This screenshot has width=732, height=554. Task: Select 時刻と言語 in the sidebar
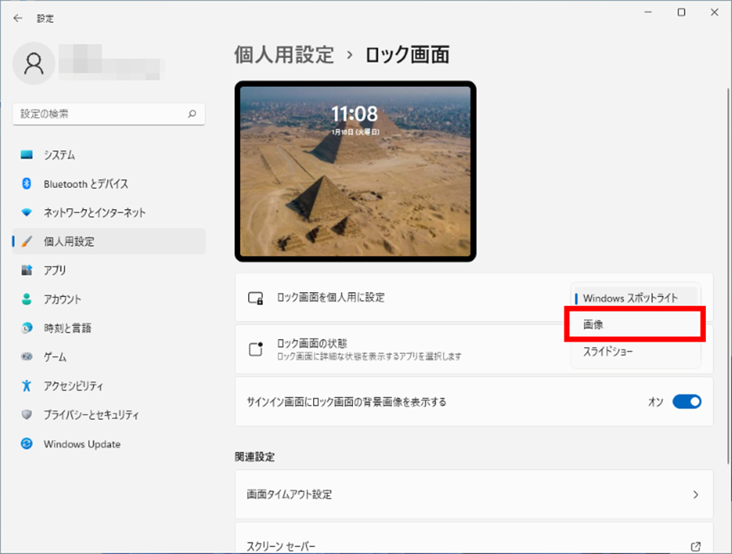[x=68, y=328]
